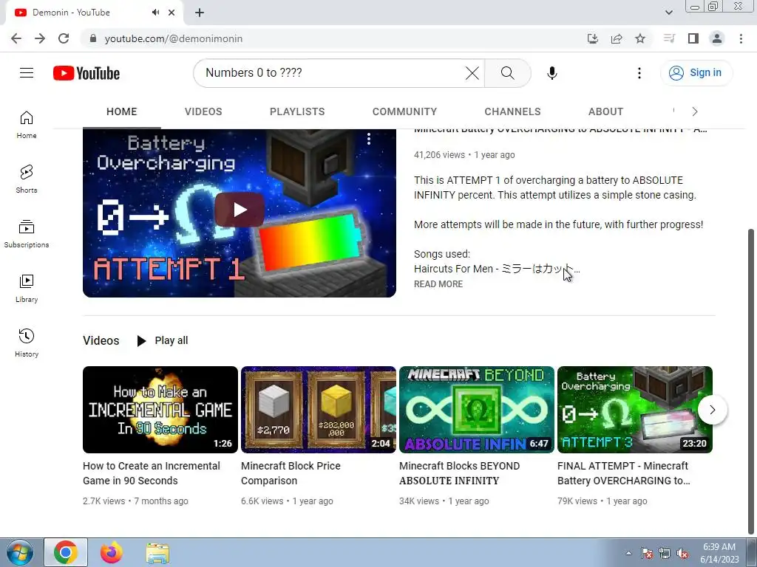Open Chrome profile avatar
757x567 pixels.
pyautogui.click(x=717, y=38)
